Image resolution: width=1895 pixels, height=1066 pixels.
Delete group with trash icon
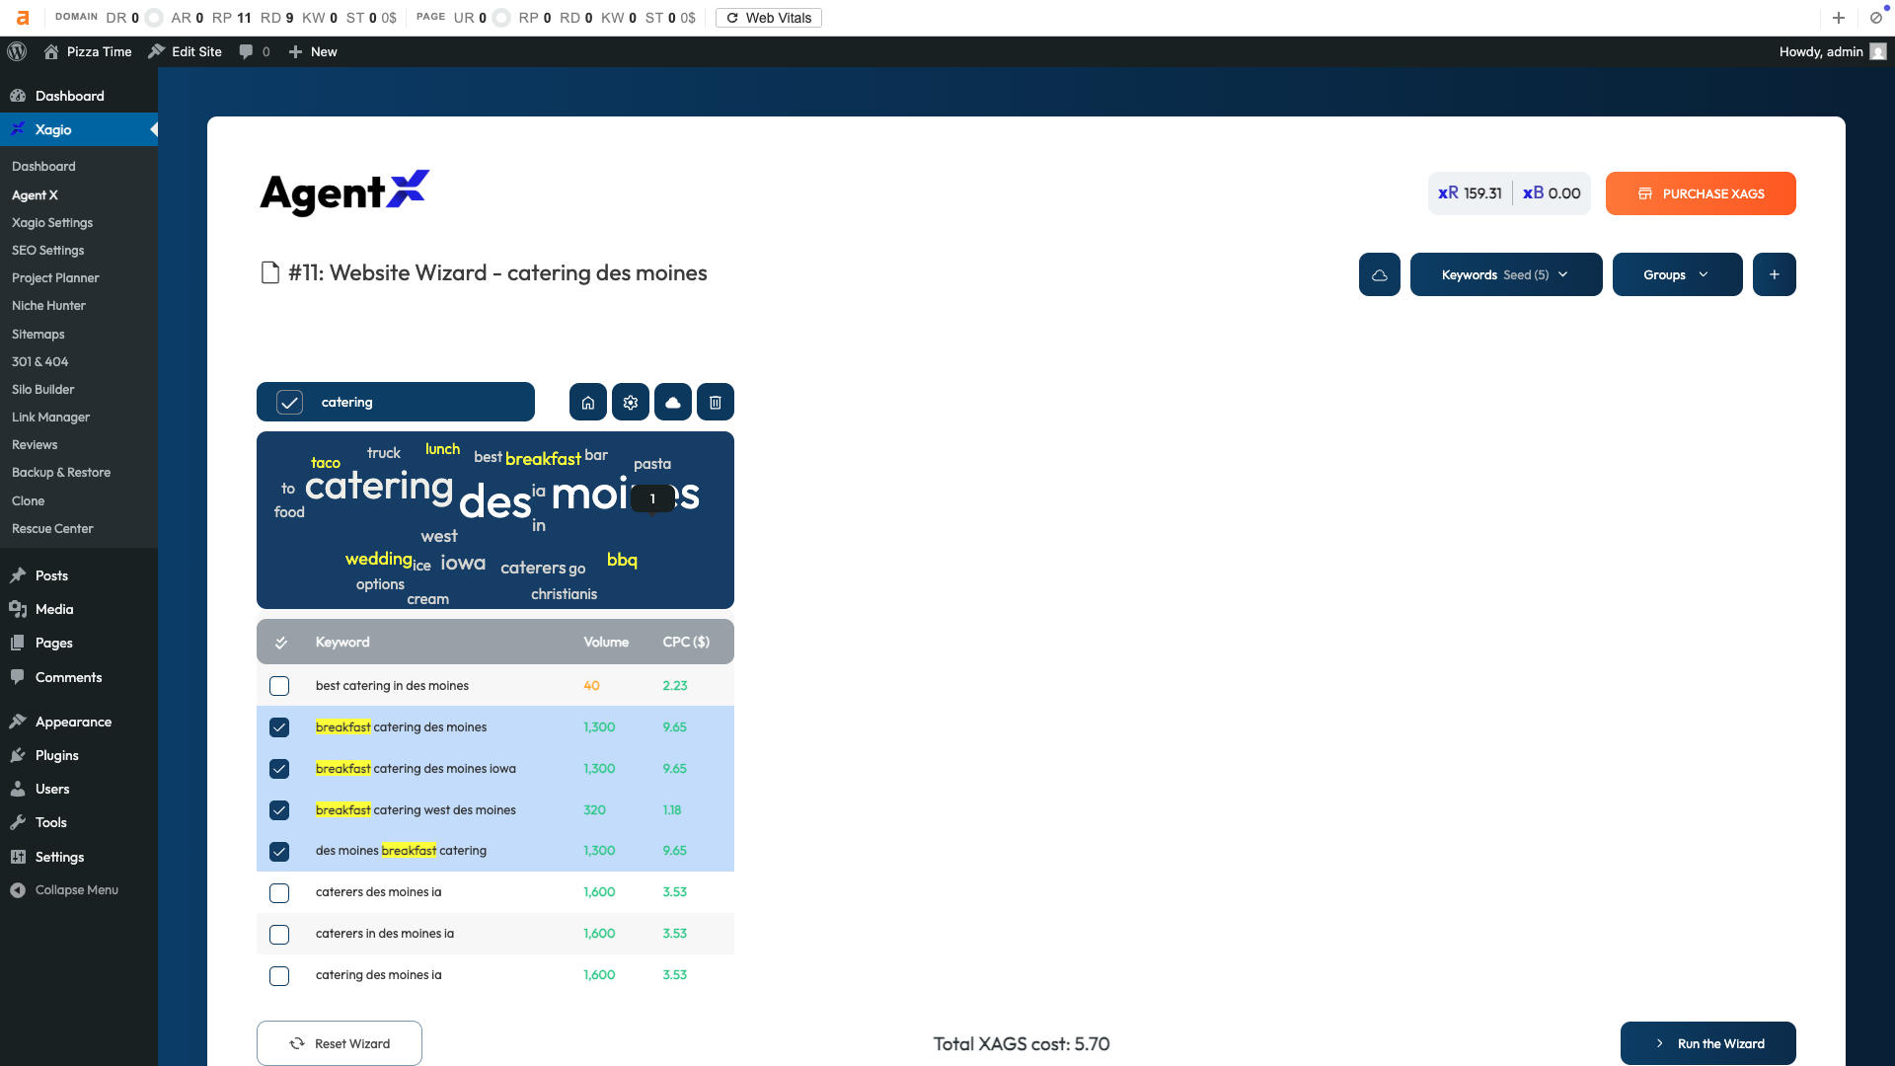pos(716,403)
